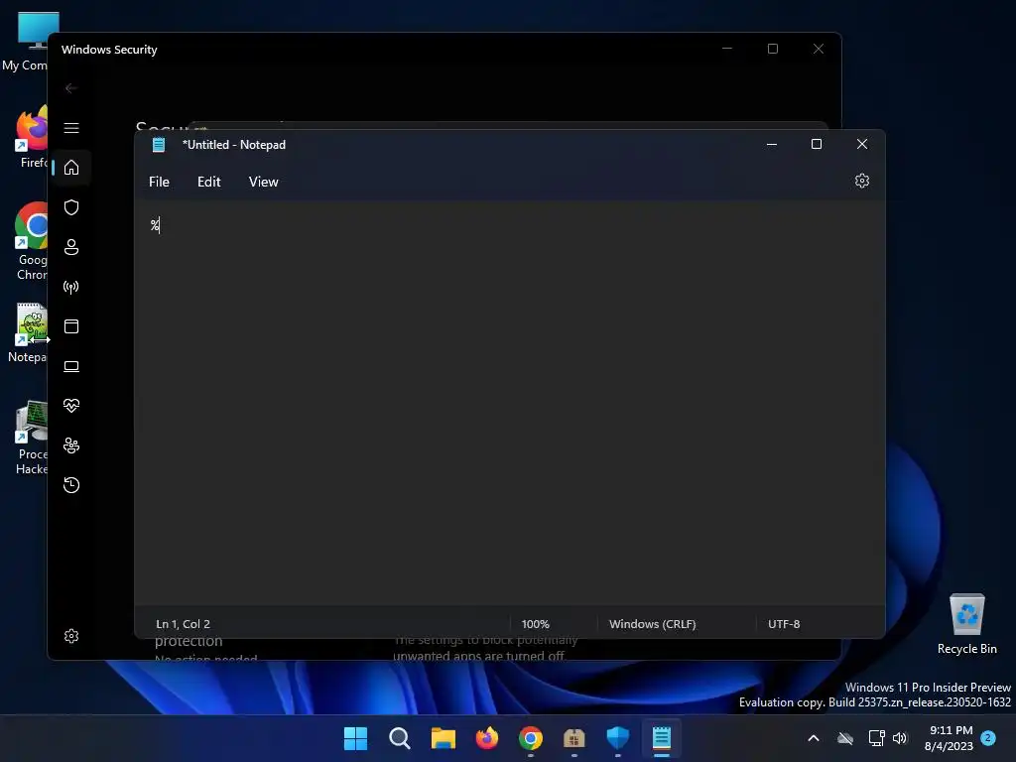Click the 100% zoom status entry

point(535,624)
